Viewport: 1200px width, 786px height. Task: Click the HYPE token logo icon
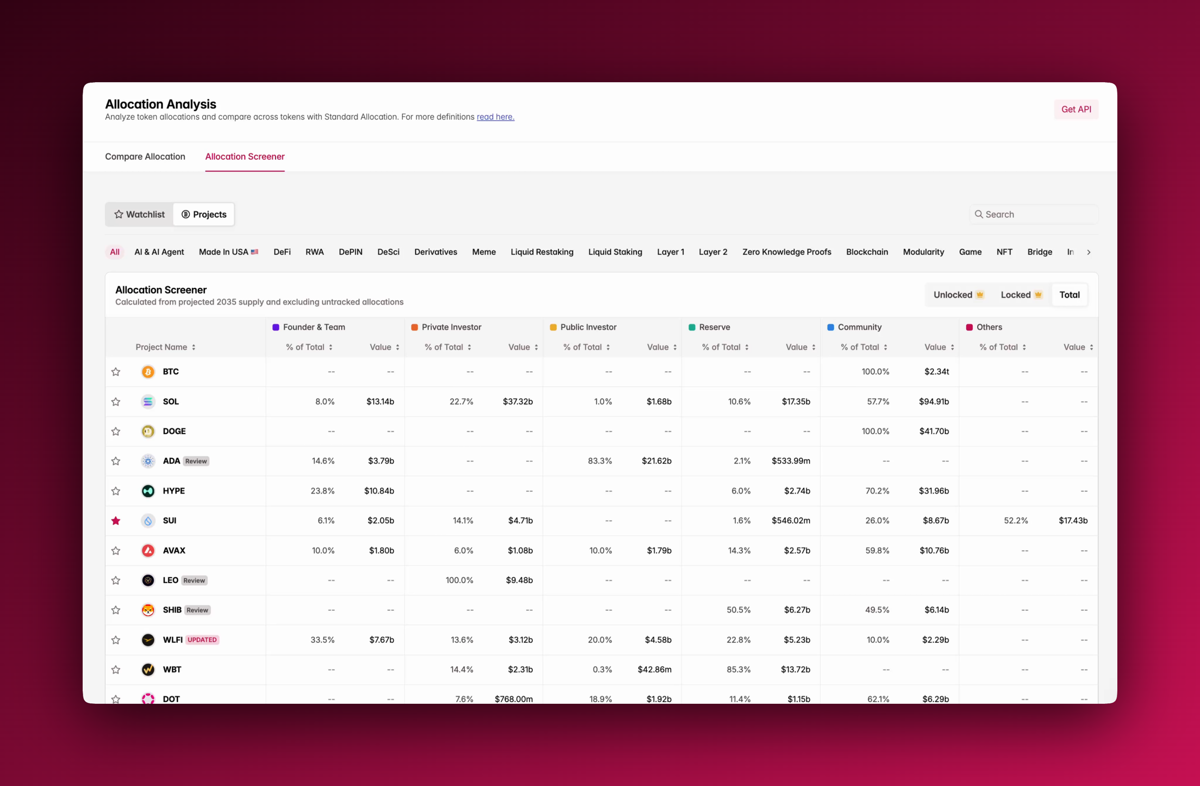(x=148, y=491)
